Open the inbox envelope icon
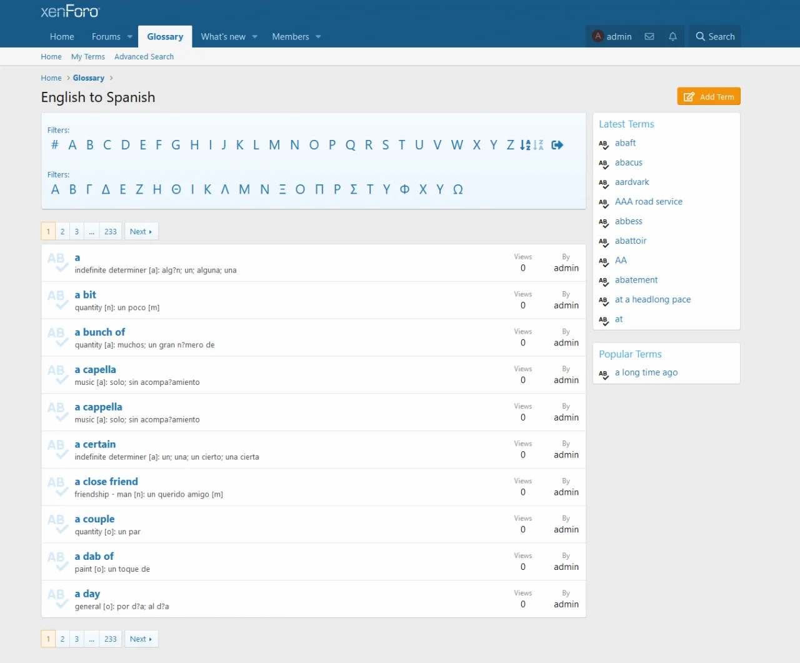The height and width of the screenshot is (663, 800). (649, 37)
